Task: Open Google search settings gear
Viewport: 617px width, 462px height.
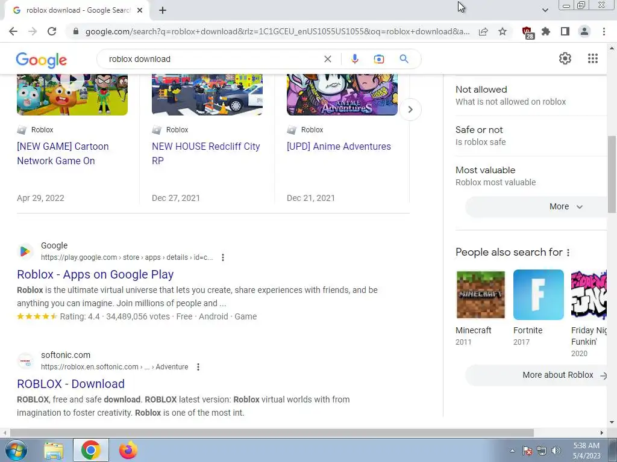Action: tap(565, 58)
